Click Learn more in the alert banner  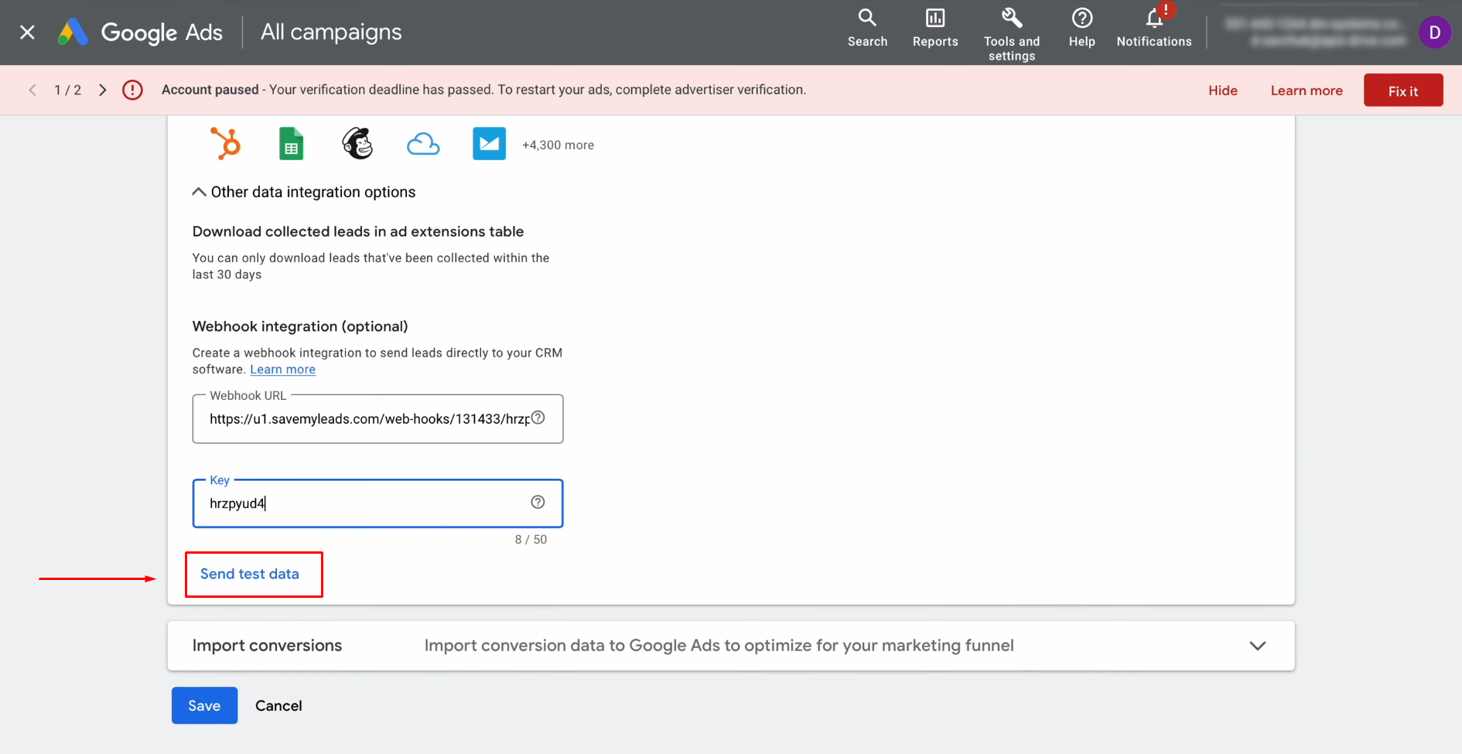click(x=1306, y=90)
